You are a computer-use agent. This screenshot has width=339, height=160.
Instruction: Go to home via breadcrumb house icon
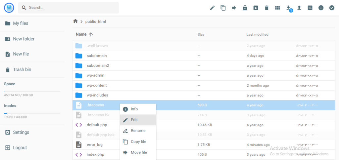[75, 21]
